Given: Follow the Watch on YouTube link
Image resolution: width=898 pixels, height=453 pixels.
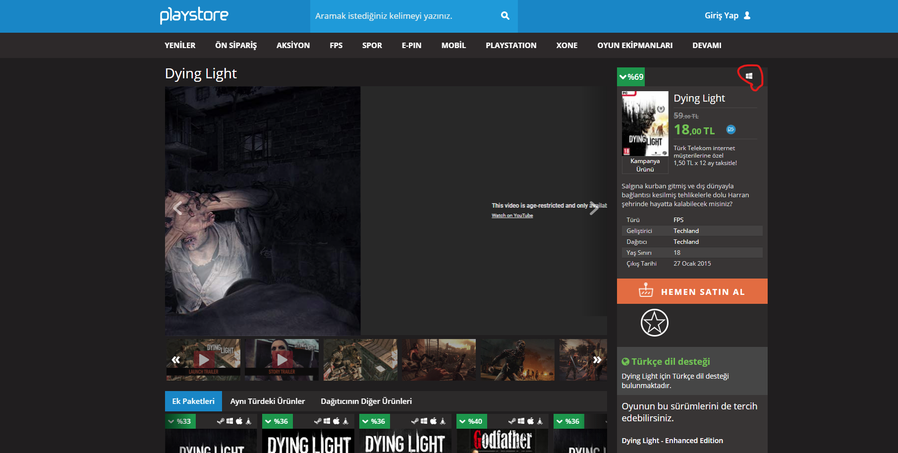Looking at the screenshot, I should 512,216.
